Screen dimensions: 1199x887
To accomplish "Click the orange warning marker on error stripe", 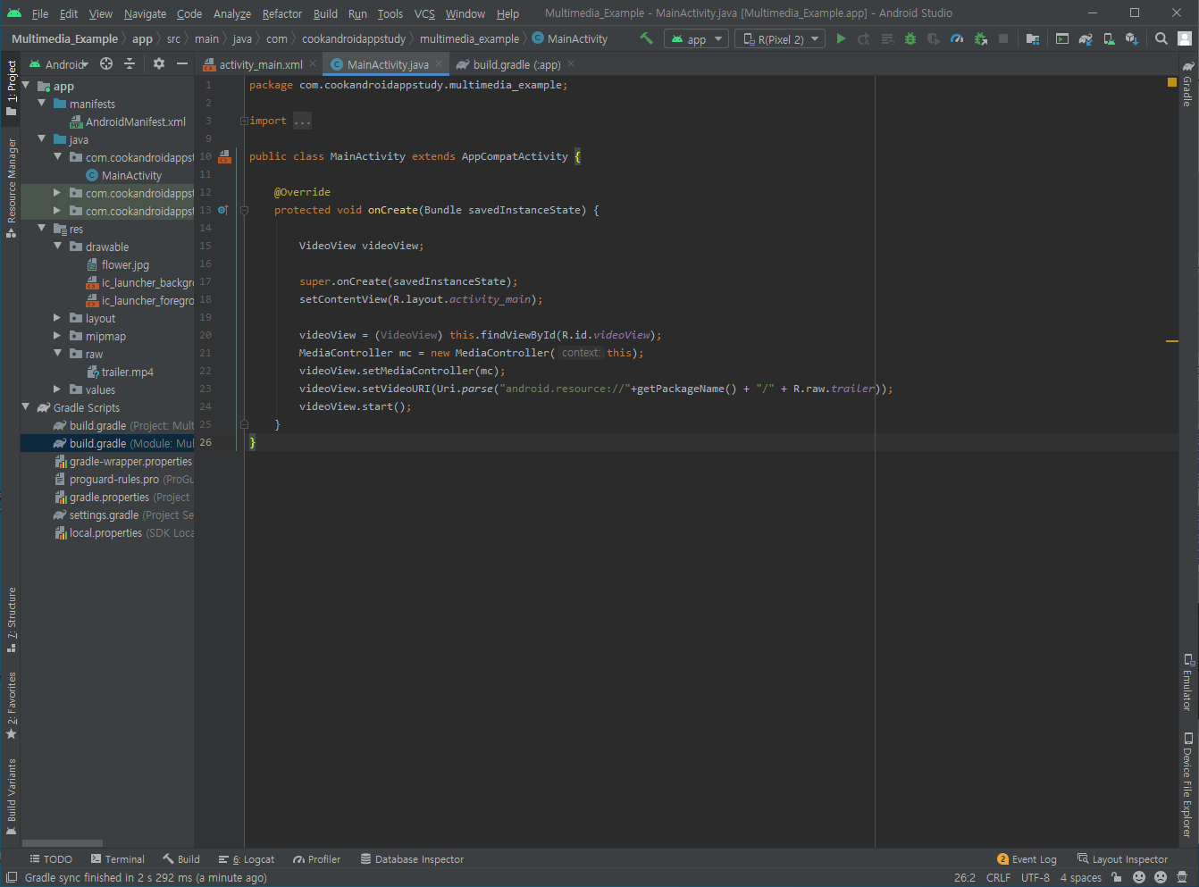I will pos(1172,341).
